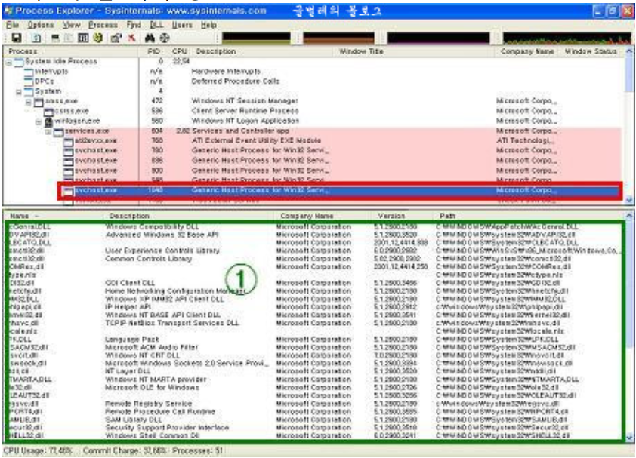Click 'CPU Usage' in the status bar
The height and width of the screenshot is (458, 636).
click(x=38, y=450)
